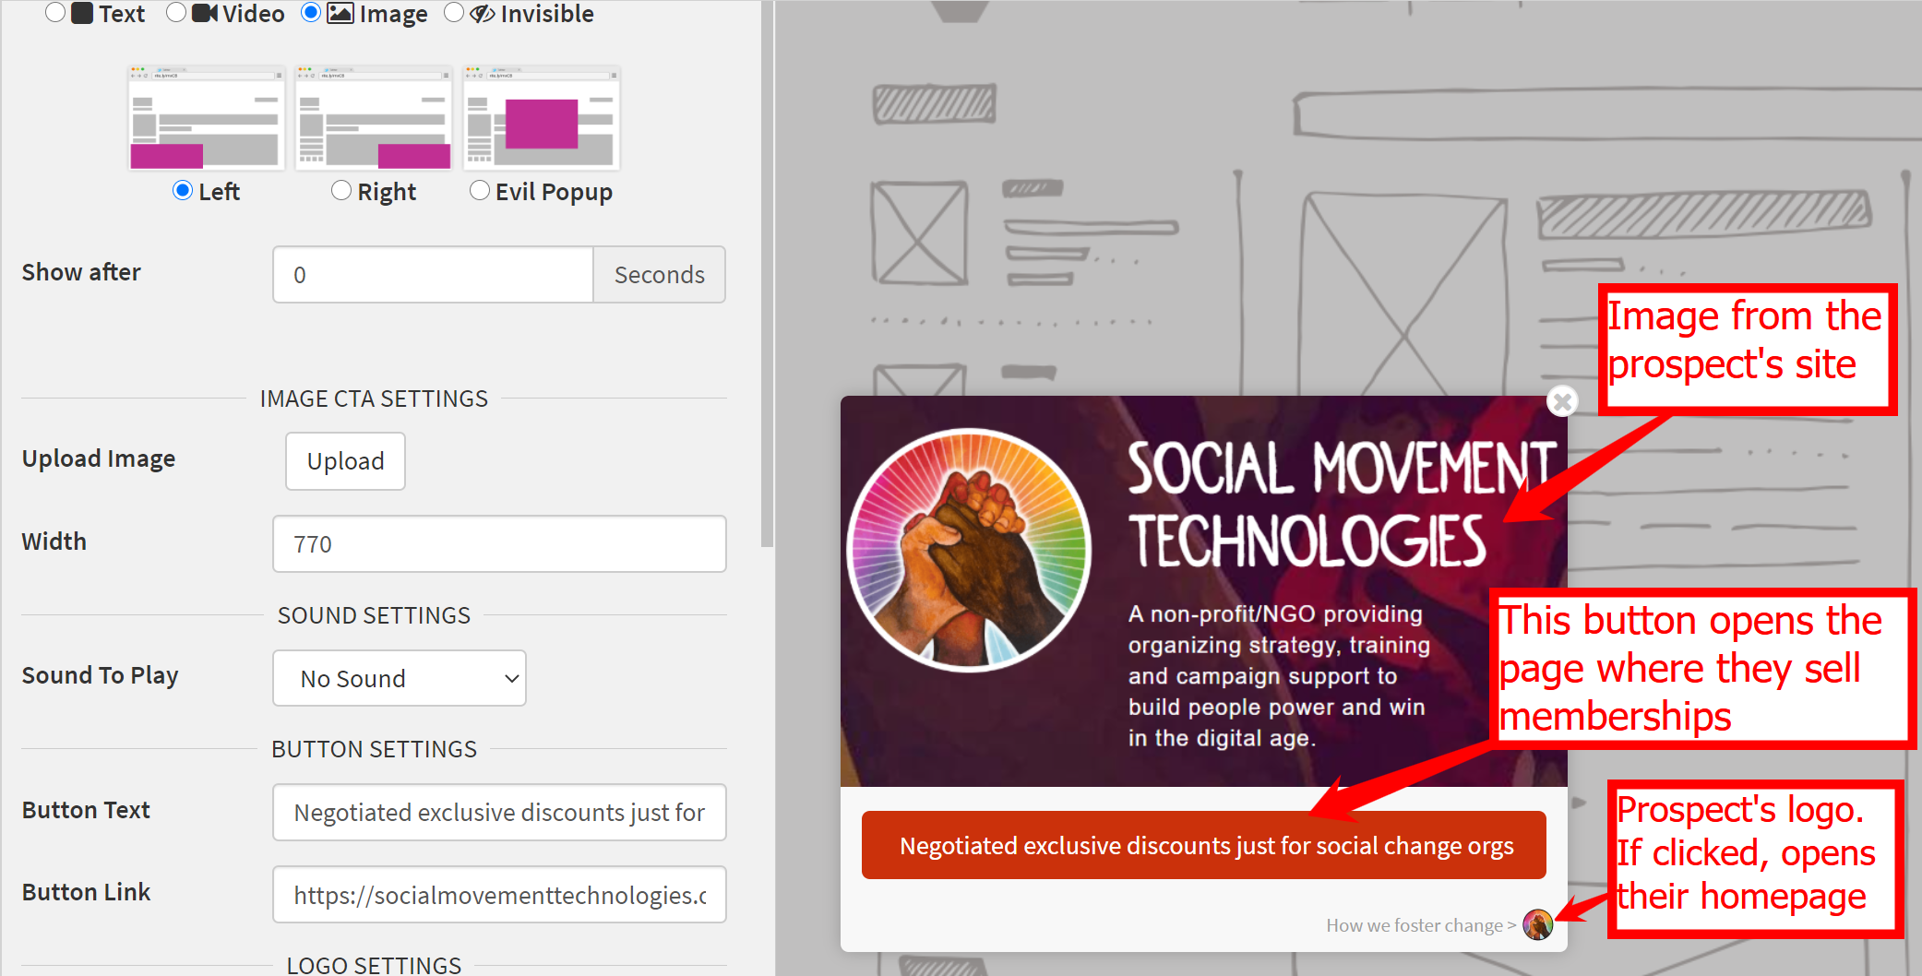Screen dimensions: 1922x976
Task: Click the Seconds unit label
Action: tap(659, 275)
